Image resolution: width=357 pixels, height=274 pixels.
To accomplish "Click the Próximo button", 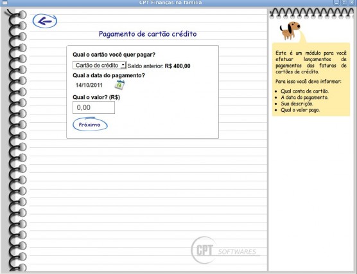I will click(90, 125).
